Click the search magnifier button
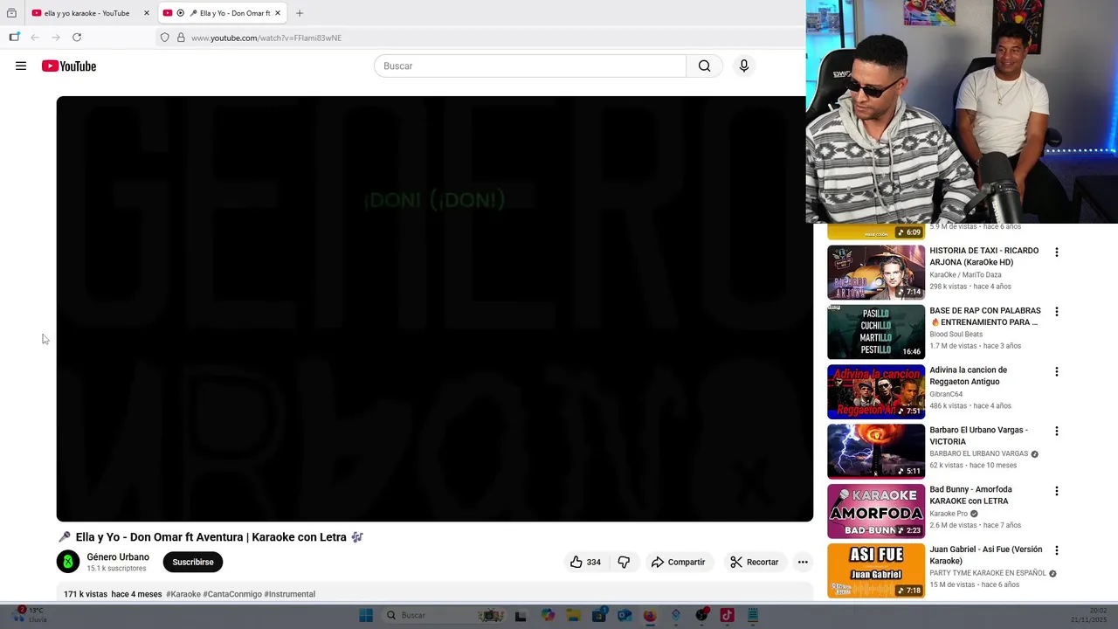Screen dimensions: 1118x629 [704, 66]
